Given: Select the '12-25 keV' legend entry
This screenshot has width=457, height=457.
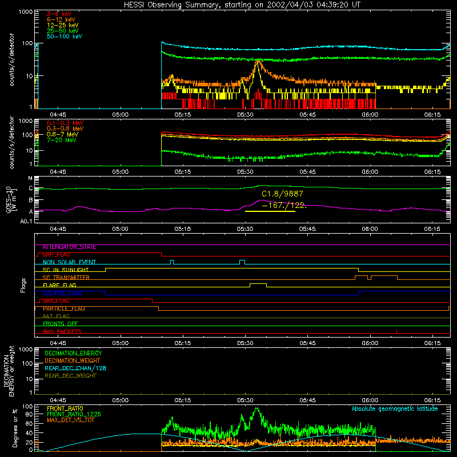Looking at the screenshot, I should click(62, 25).
